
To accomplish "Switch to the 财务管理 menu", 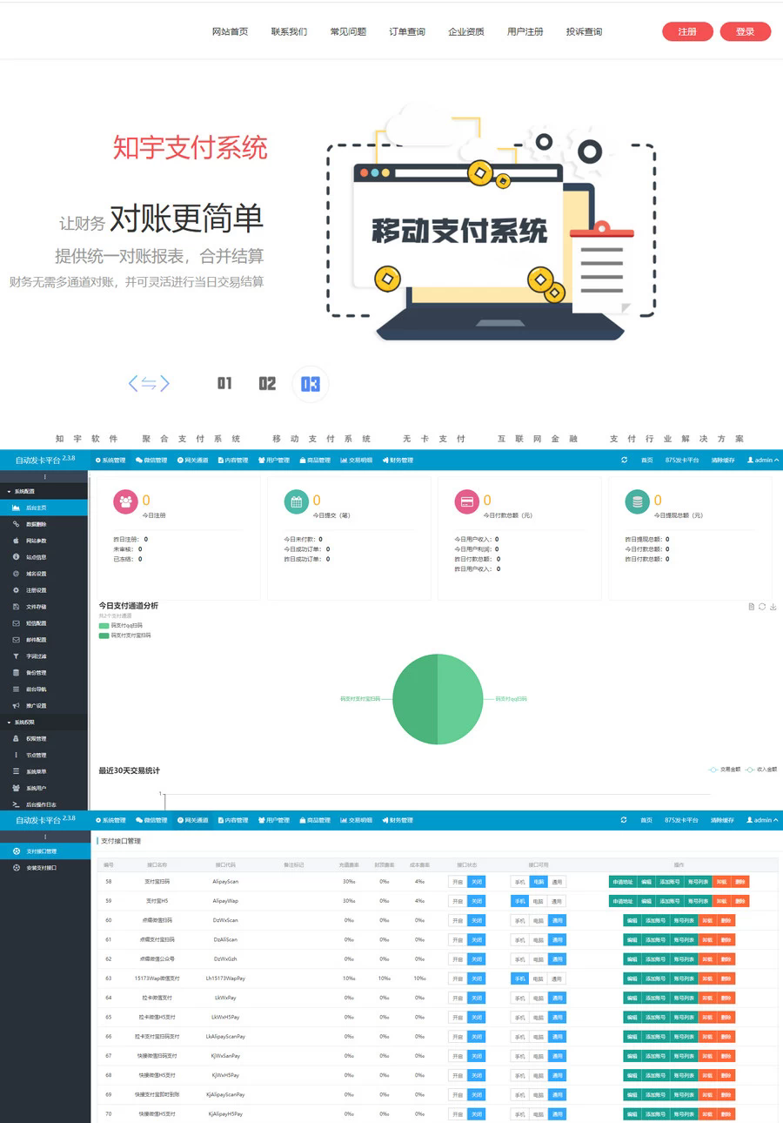I will click(x=398, y=460).
